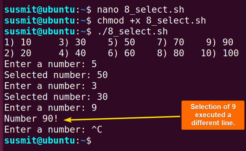The width and height of the screenshot is (246, 151).
Task: Select menu option '2) 20'
Action: pos(18,53)
